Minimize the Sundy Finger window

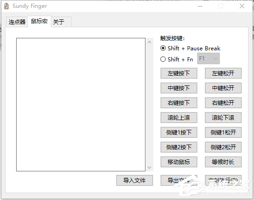click(200, 6)
